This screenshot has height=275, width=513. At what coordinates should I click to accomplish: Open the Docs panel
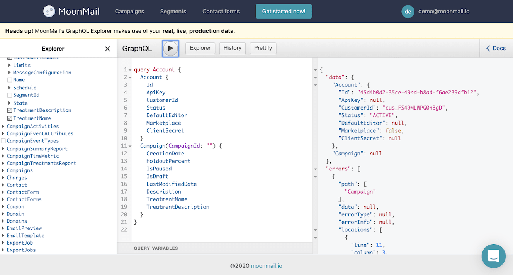[496, 48]
